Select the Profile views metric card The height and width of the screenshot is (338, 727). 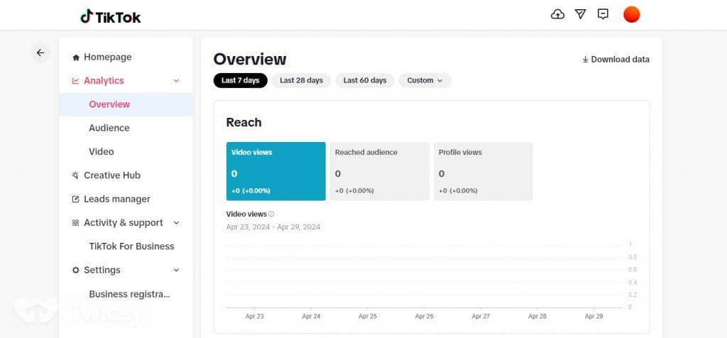pos(483,171)
